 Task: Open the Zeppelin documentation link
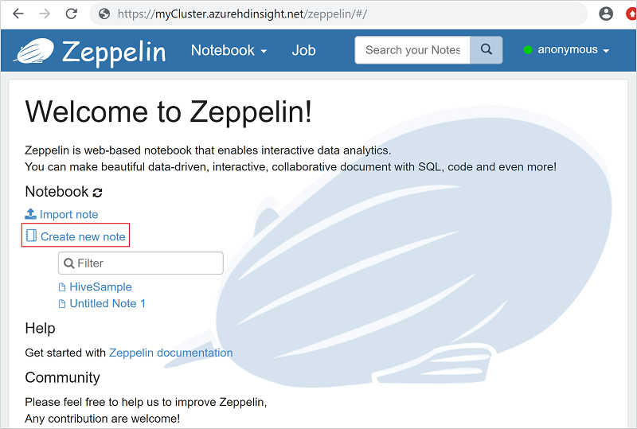pyautogui.click(x=170, y=353)
